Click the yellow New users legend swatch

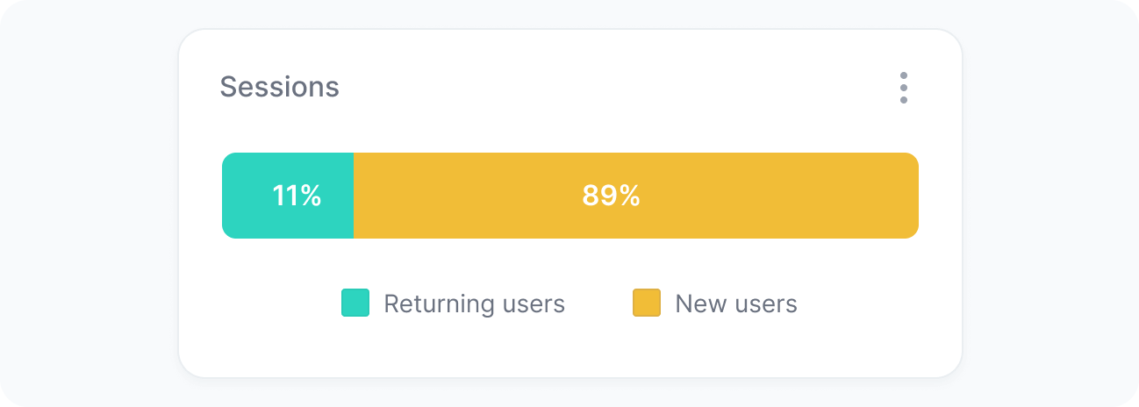(x=647, y=303)
